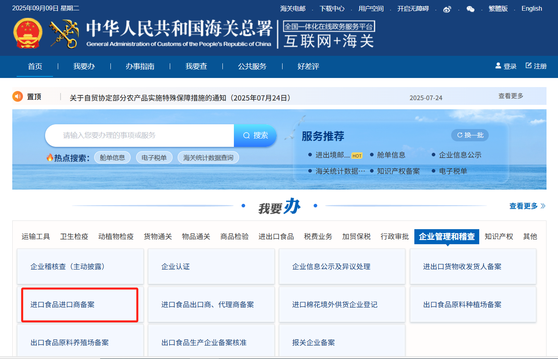Click the user icon next to 登录
Screen dimensions: 558x359
point(498,66)
